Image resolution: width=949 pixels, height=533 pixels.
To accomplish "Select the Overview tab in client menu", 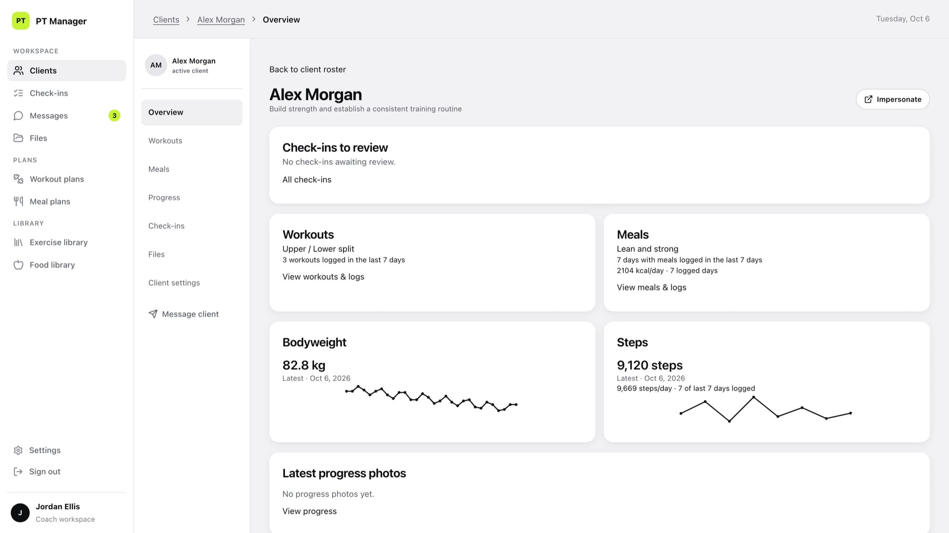I will click(192, 112).
